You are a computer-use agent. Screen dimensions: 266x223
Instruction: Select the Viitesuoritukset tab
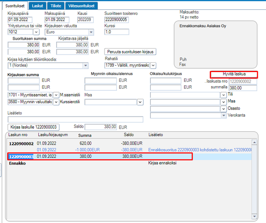(x=82, y=6)
